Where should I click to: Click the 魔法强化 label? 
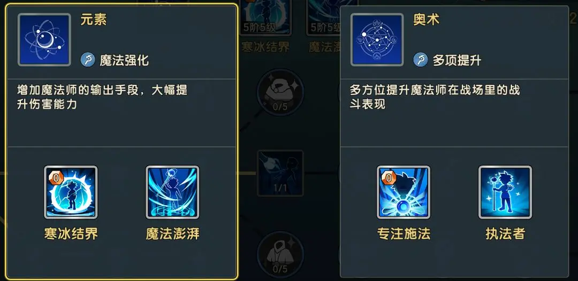[124, 60]
